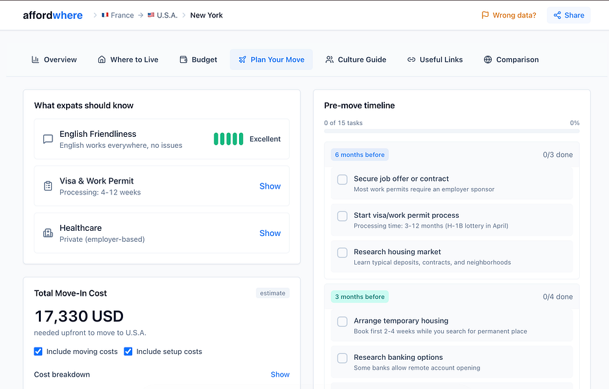The width and height of the screenshot is (609, 389).
Task: Go to Culture Guide tab
Action: [356, 60]
